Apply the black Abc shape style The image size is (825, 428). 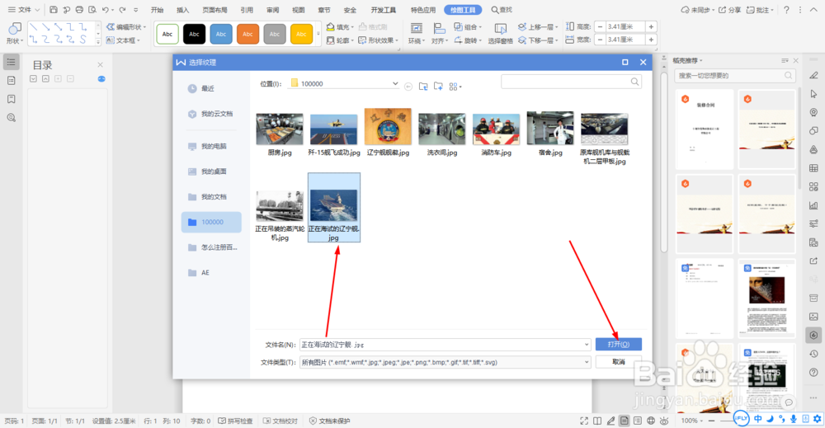[194, 34]
